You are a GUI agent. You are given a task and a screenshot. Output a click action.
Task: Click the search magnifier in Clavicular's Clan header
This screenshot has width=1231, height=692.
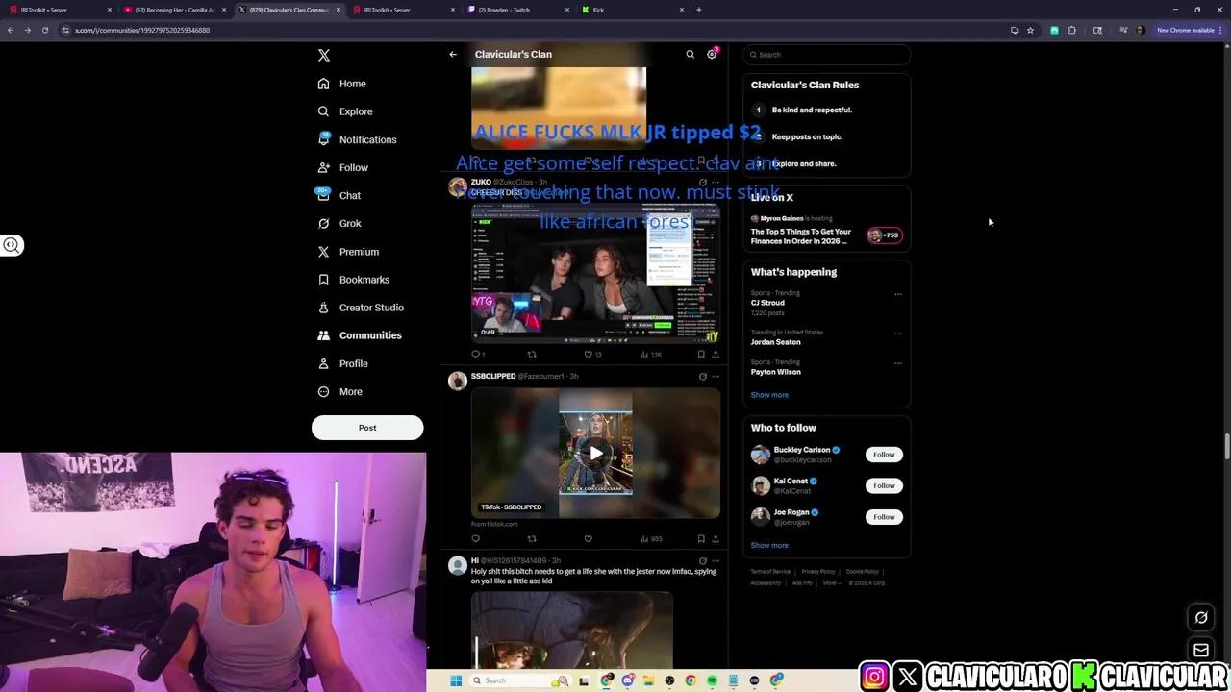690,54
